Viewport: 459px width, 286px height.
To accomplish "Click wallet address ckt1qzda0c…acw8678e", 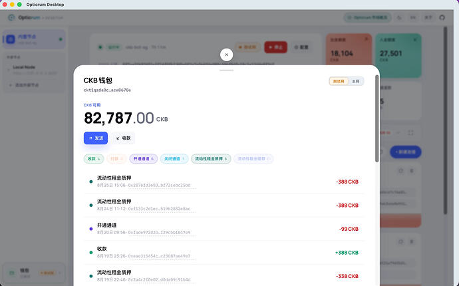I will [x=107, y=90].
